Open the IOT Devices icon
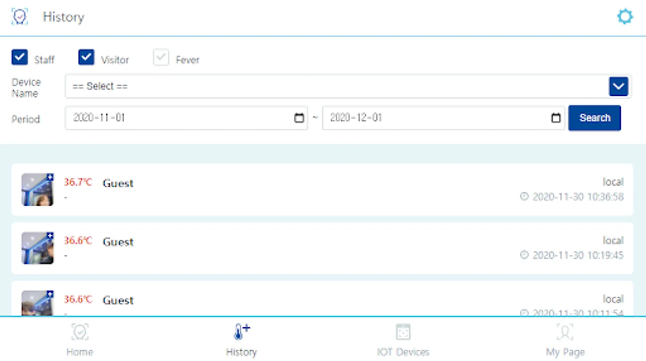 tap(403, 332)
